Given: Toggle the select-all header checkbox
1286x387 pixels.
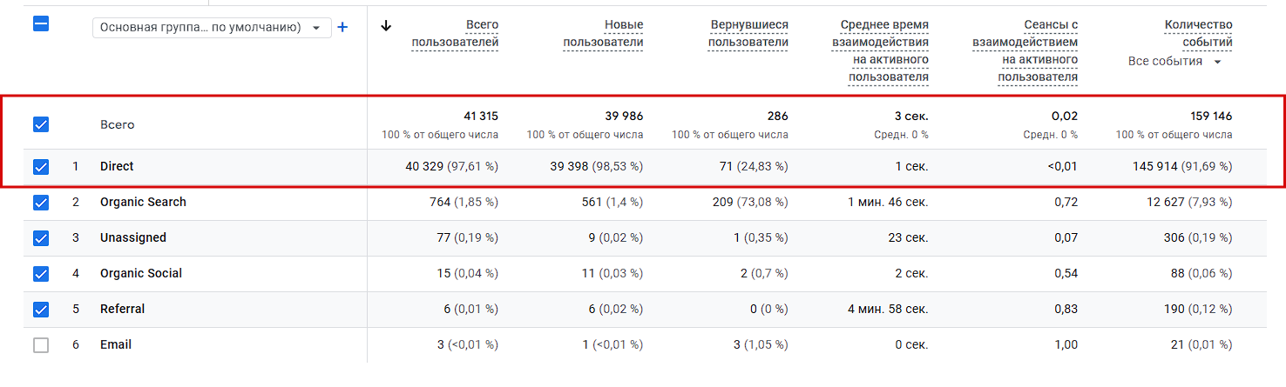Looking at the screenshot, I should click(41, 24).
